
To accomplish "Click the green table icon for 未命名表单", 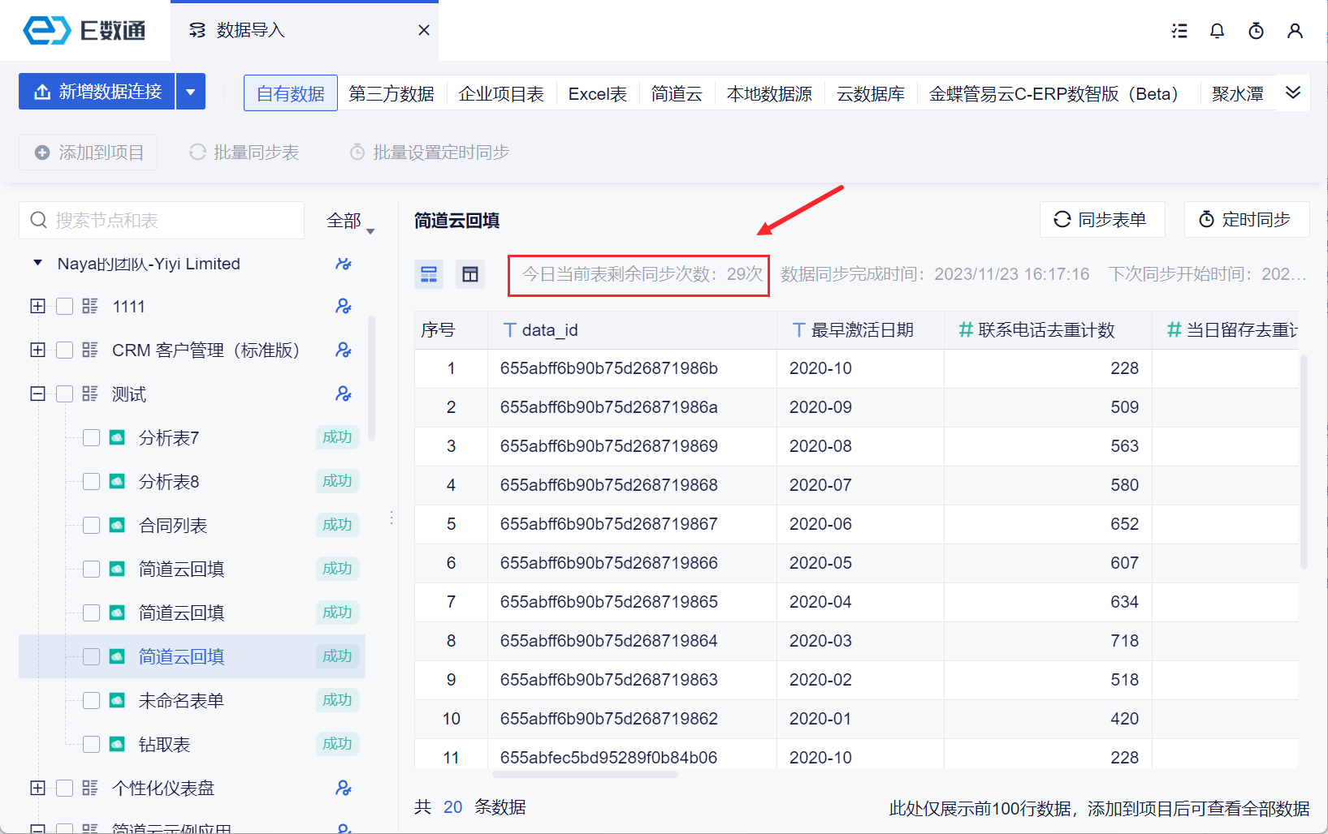I will pyautogui.click(x=117, y=701).
